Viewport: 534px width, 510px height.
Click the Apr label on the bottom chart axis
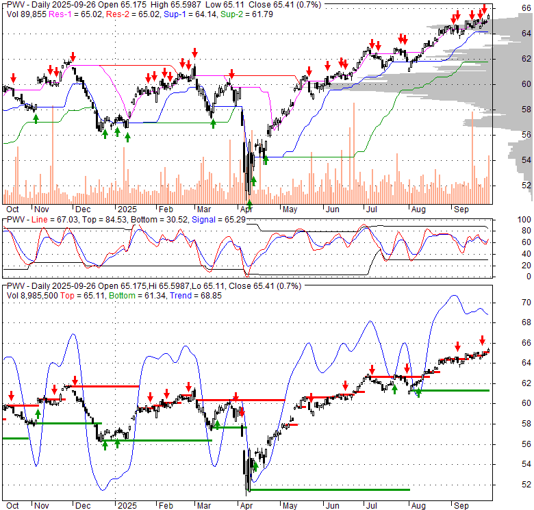(x=246, y=506)
